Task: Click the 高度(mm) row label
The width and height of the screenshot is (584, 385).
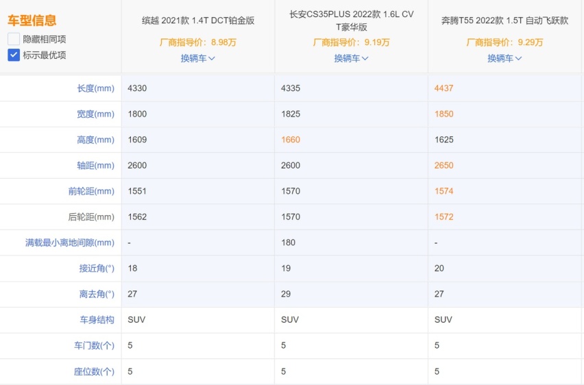Action: [x=95, y=140]
